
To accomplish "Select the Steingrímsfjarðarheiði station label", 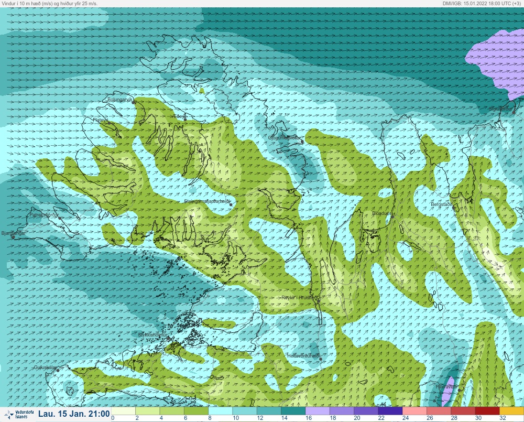I will [207, 201].
